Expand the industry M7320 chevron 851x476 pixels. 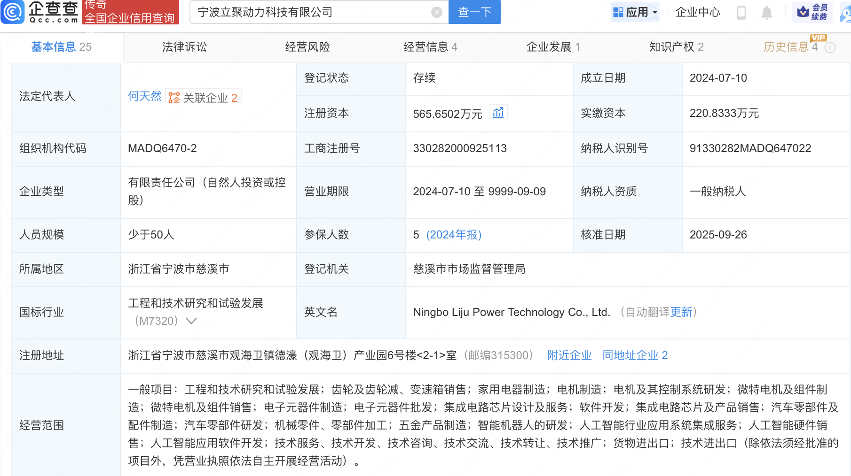click(x=191, y=321)
